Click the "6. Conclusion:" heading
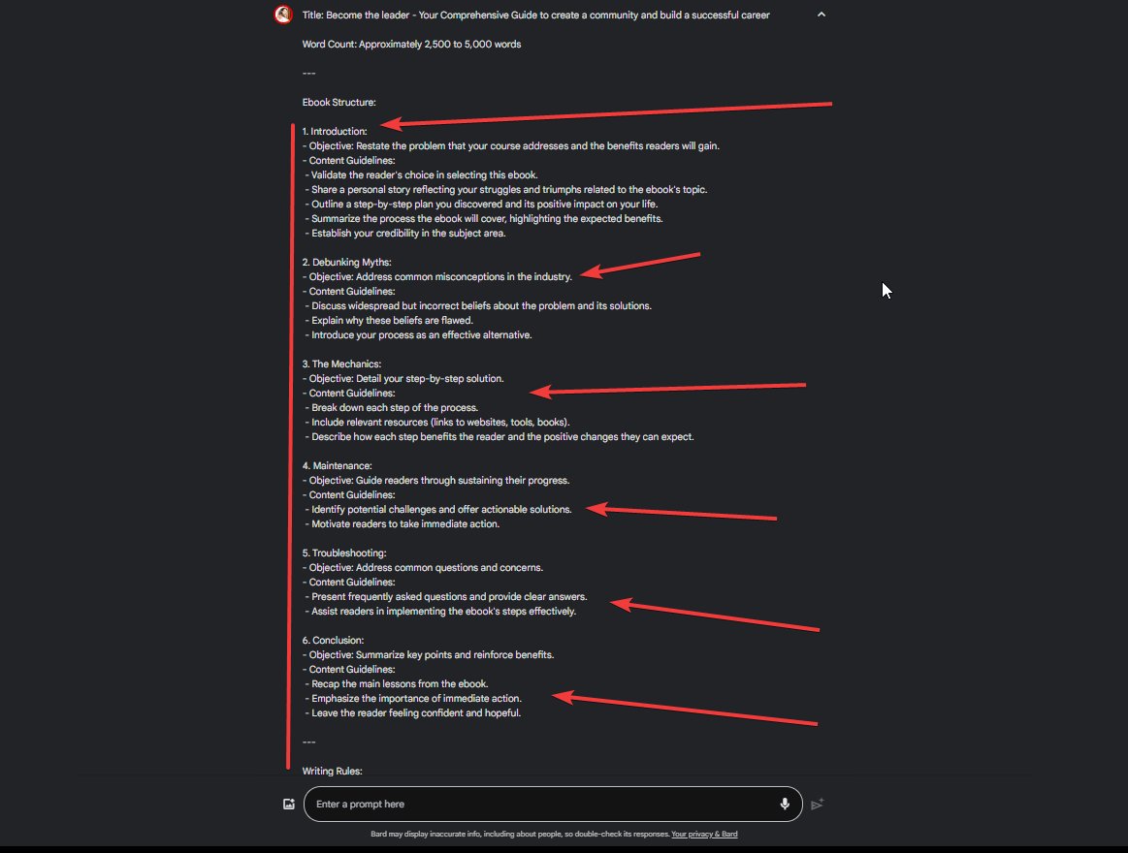The width and height of the screenshot is (1128, 853). [x=333, y=640]
